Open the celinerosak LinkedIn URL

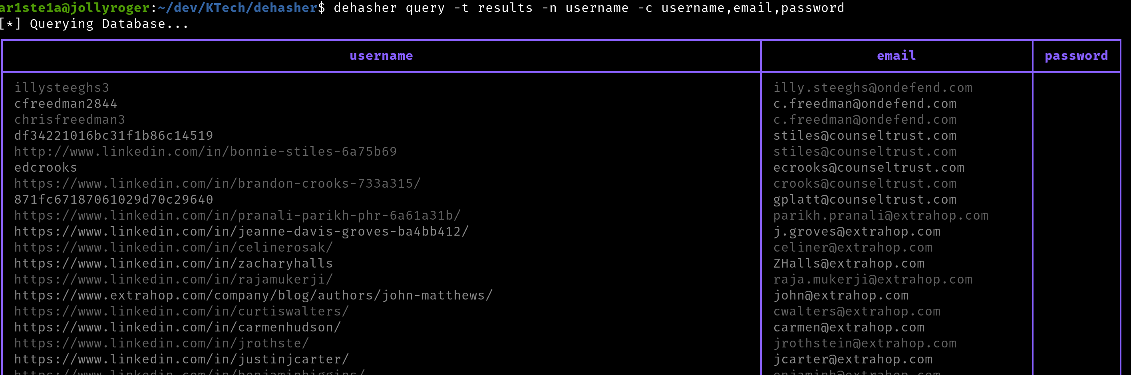(174, 247)
